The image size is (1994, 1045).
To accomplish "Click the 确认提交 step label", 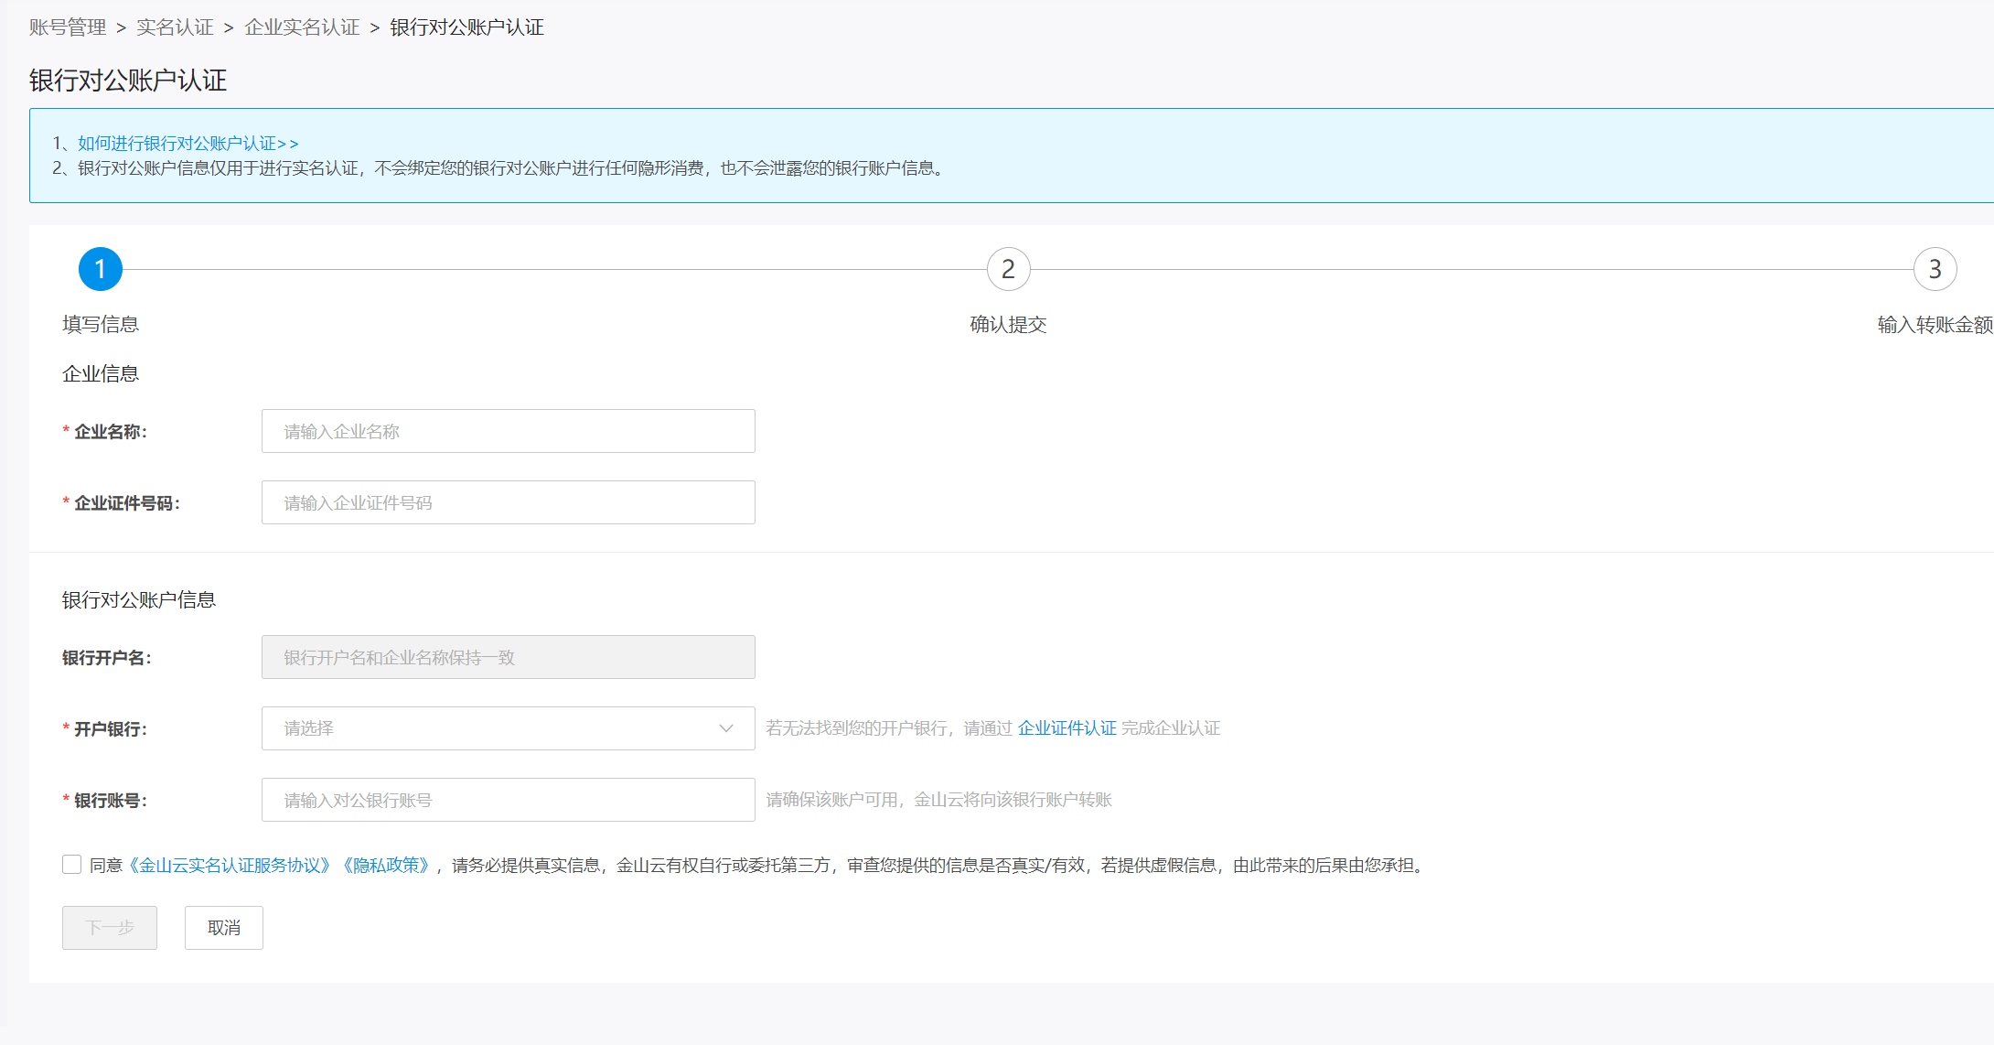I will click(x=1008, y=325).
